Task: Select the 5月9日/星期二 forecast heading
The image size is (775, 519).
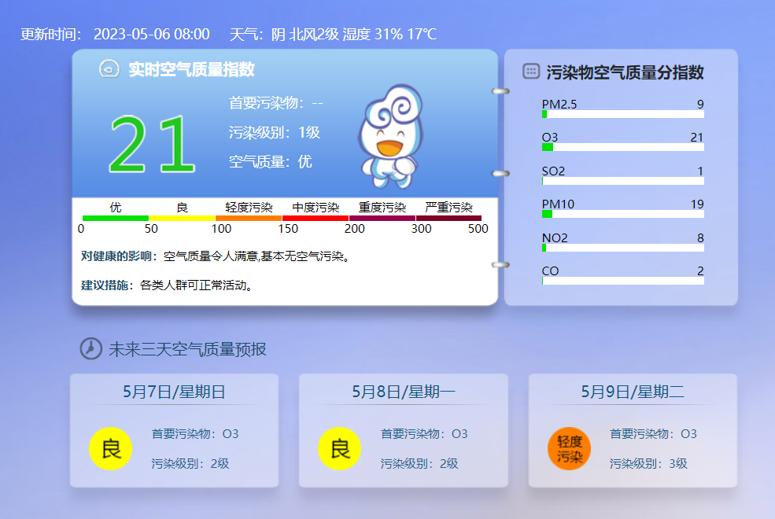Action: tap(633, 392)
